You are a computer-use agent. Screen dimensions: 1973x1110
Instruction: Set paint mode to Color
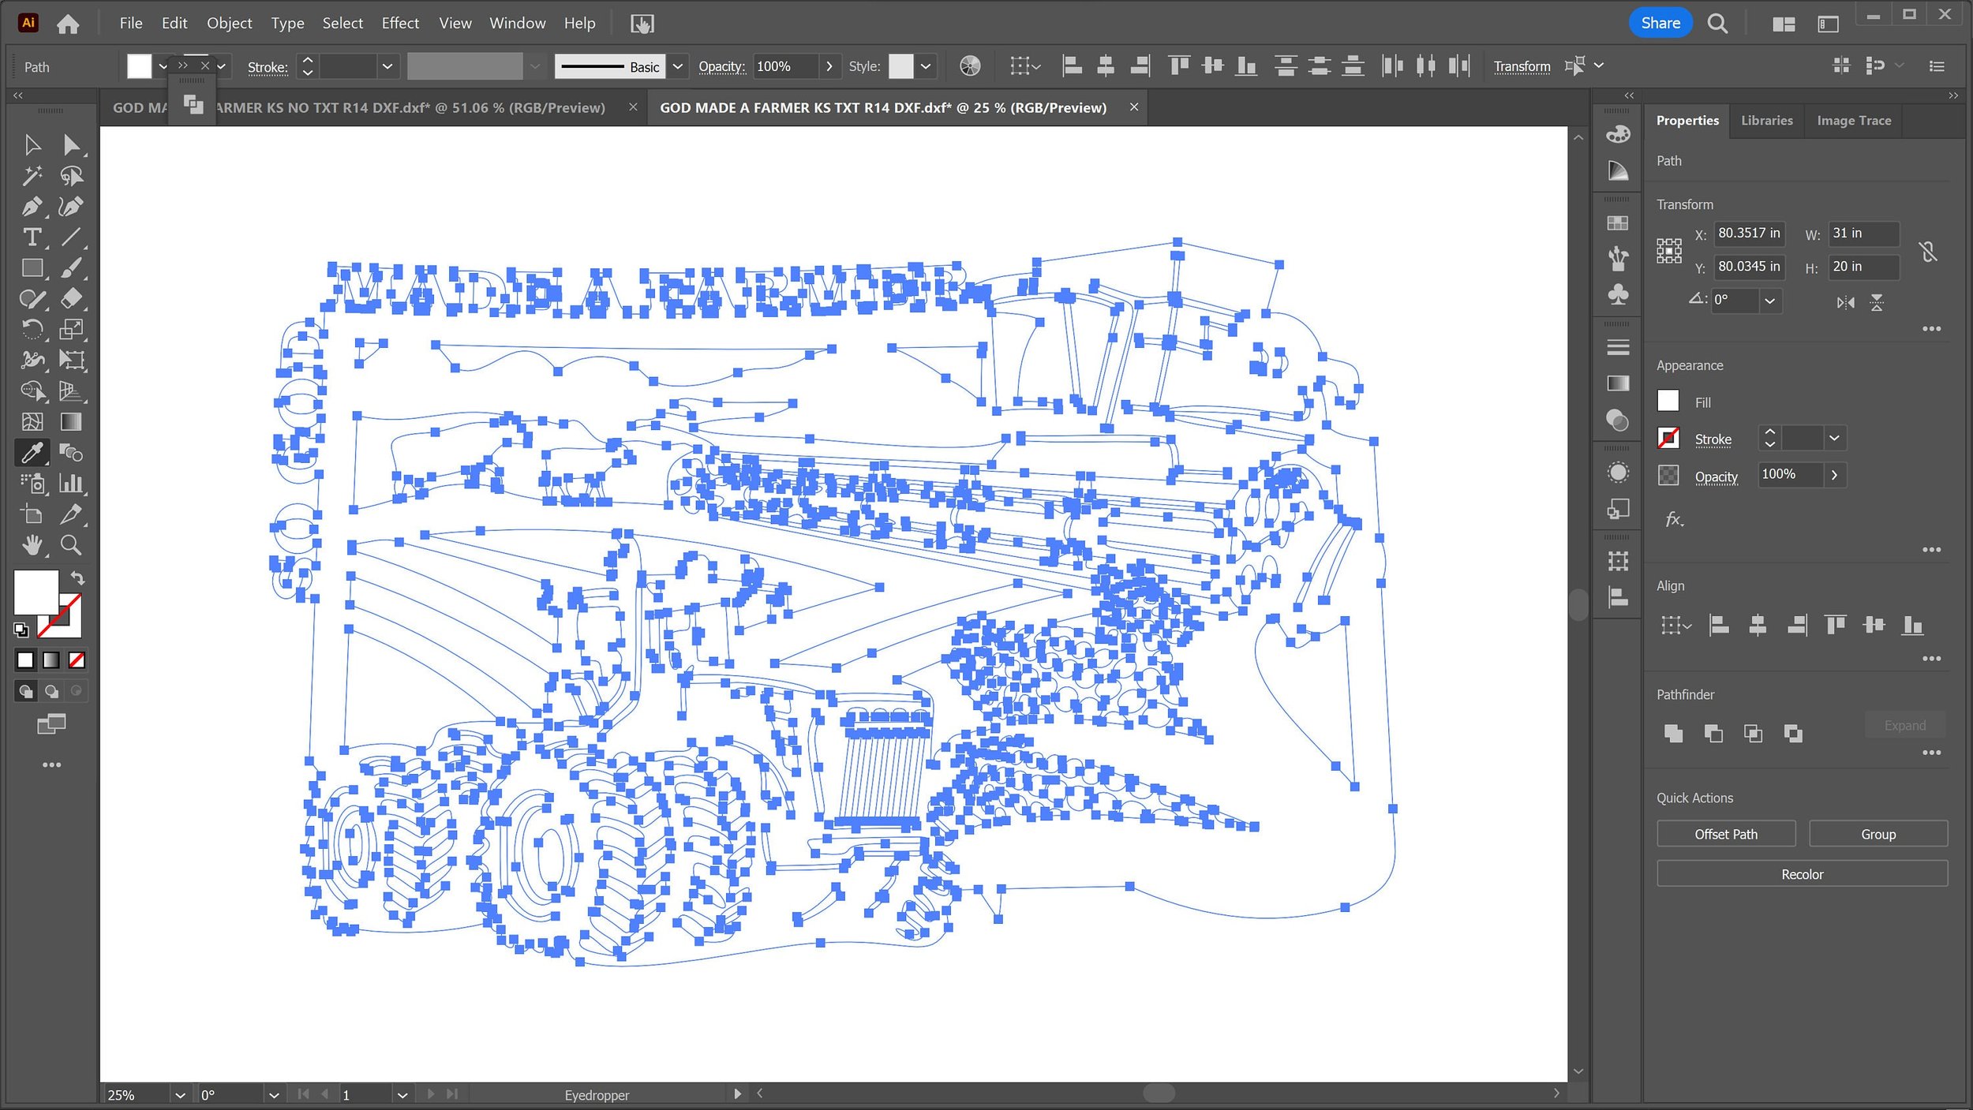(x=26, y=660)
